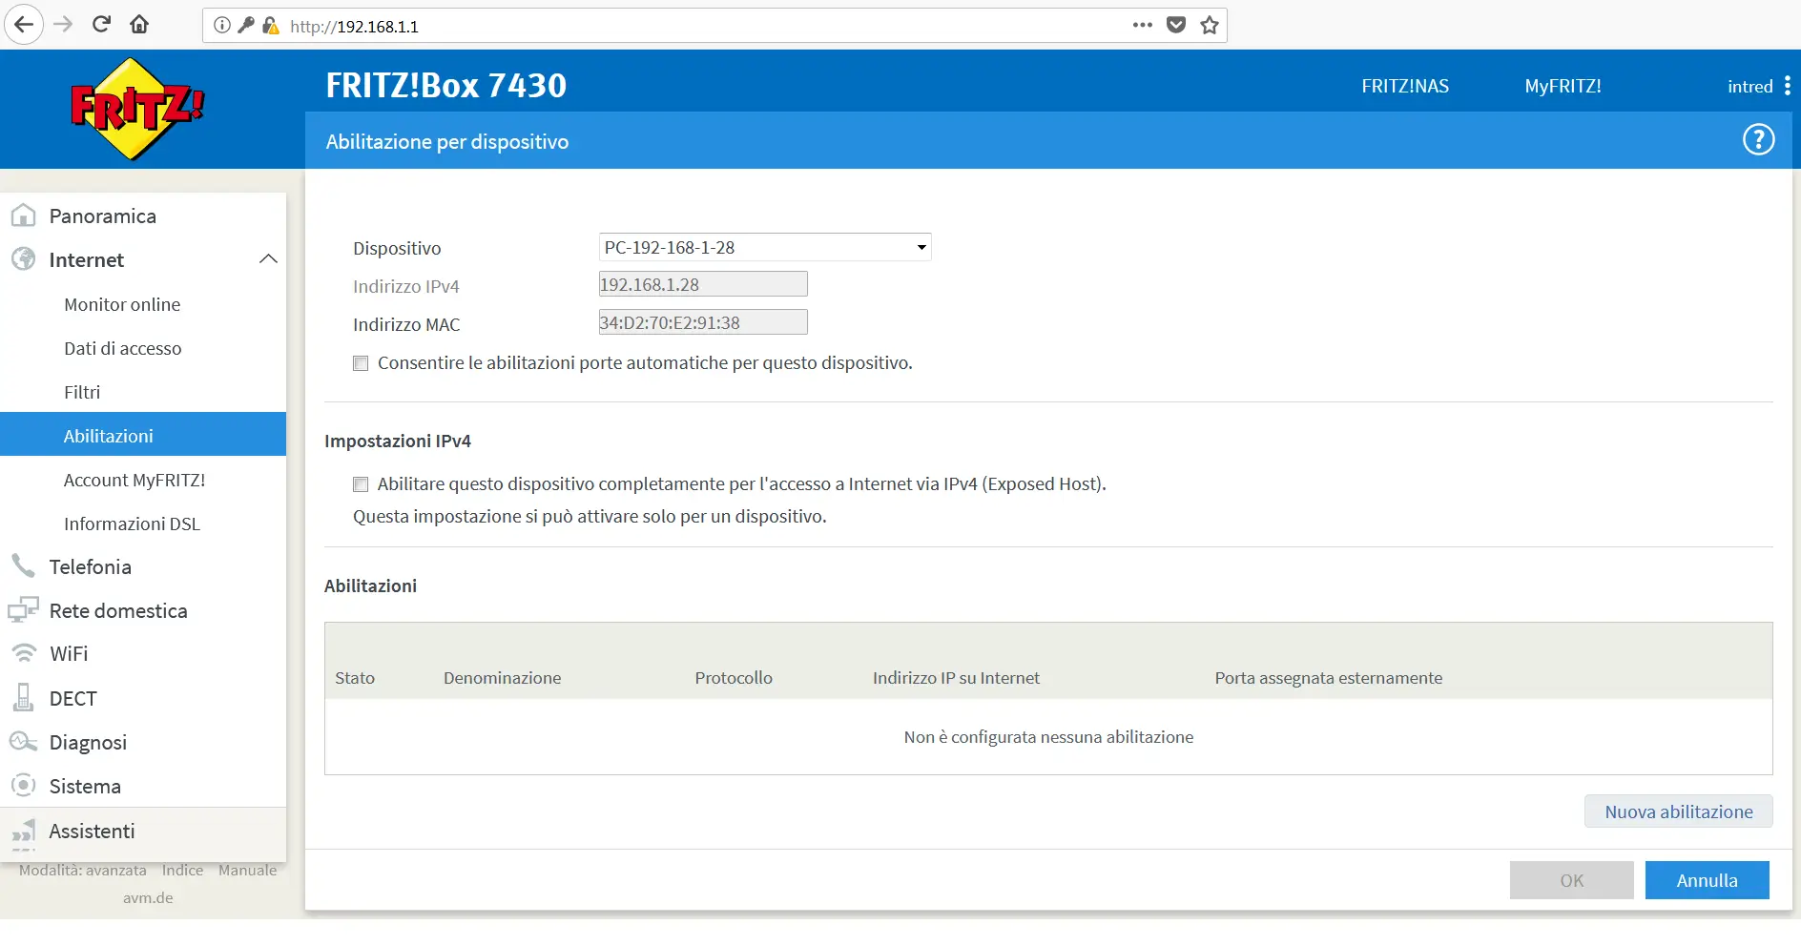Enable automatic port sharing checkbox

click(361, 363)
